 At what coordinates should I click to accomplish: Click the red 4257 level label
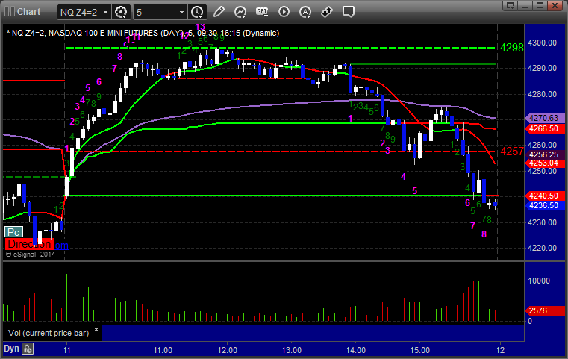512,151
